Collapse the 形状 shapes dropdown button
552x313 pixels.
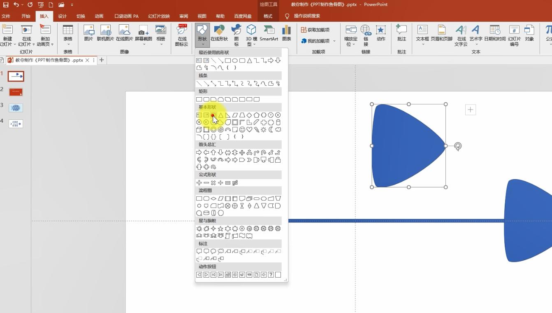[x=202, y=35]
